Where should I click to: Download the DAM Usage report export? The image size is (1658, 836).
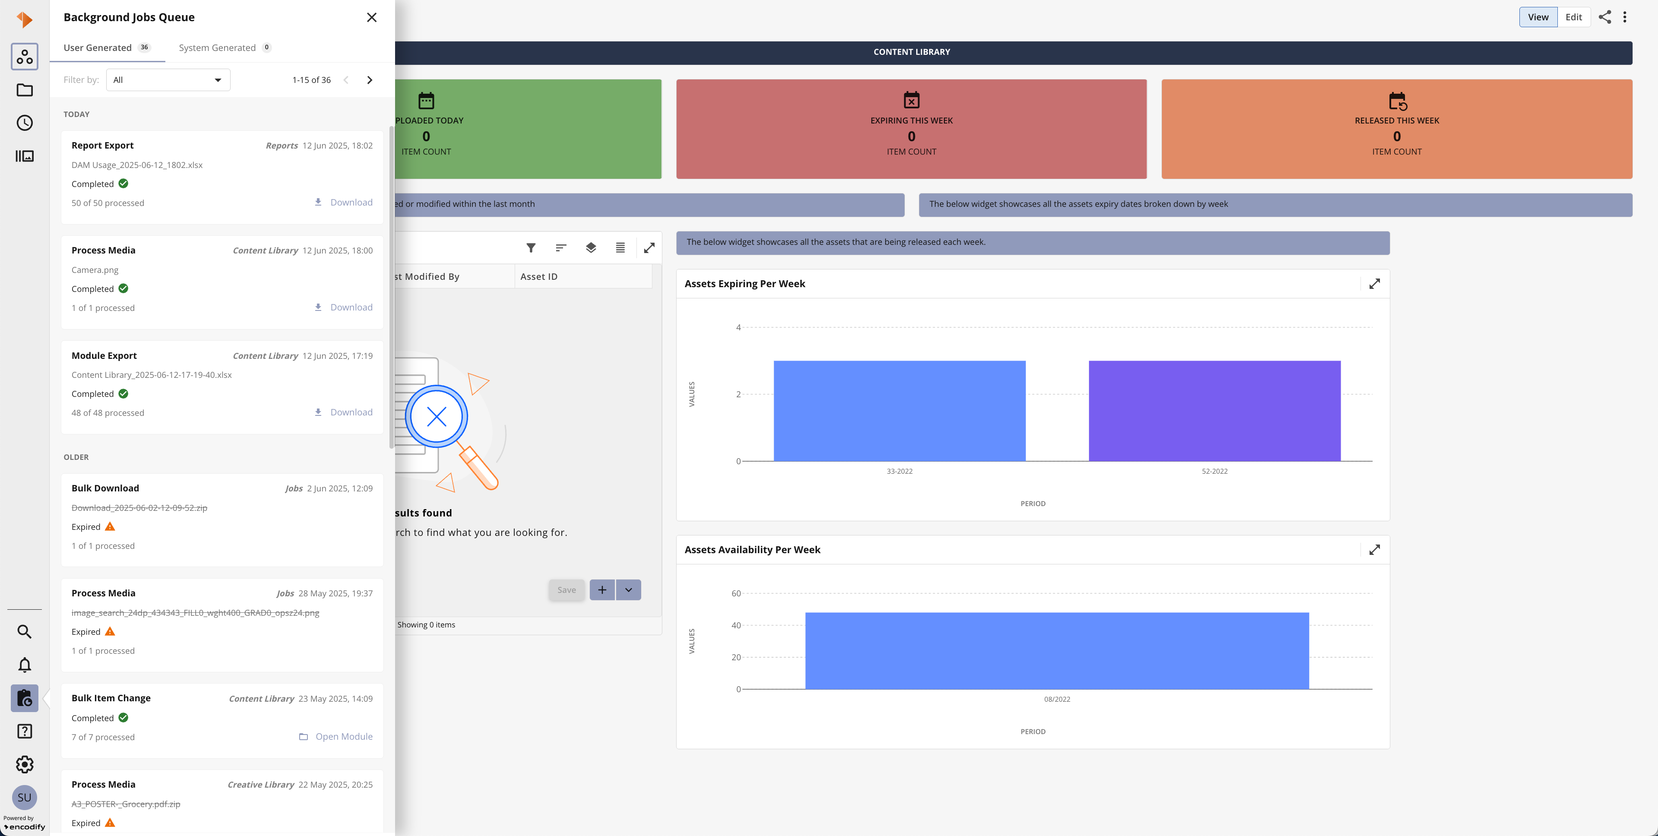(343, 202)
